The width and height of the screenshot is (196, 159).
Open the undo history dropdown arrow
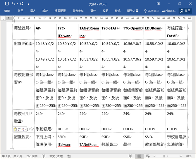pyautogui.click(x=17, y=4)
